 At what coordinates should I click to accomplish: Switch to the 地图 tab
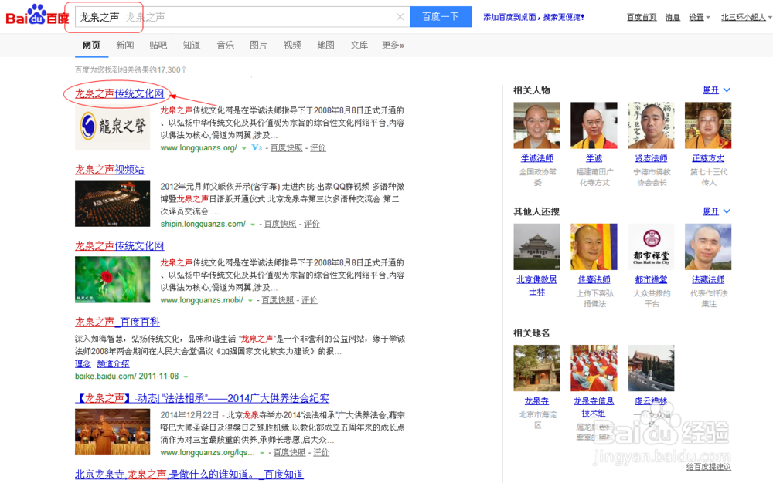pos(325,46)
